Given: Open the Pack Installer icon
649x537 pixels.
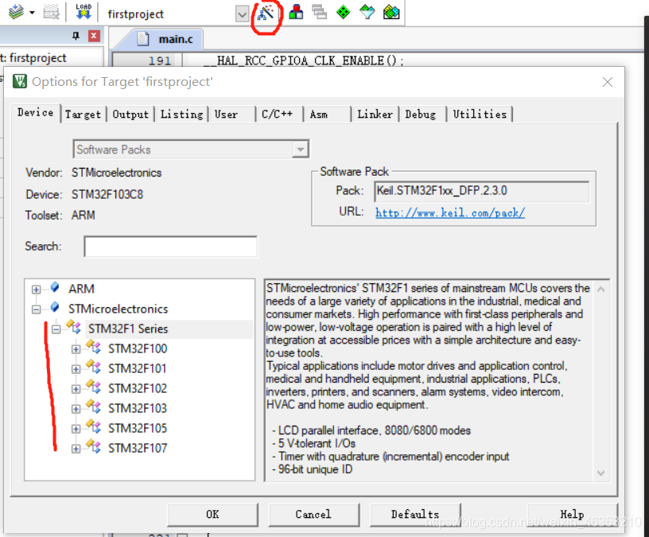Looking at the screenshot, I should click(391, 13).
